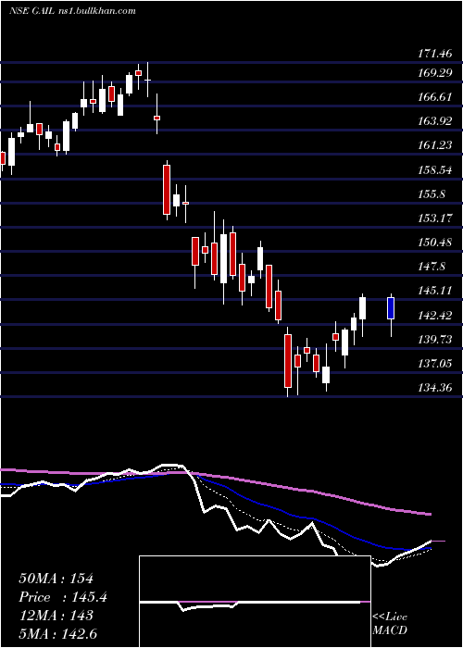Click the <<Live MACD label
This screenshot has width=463, height=648.
[390, 623]
